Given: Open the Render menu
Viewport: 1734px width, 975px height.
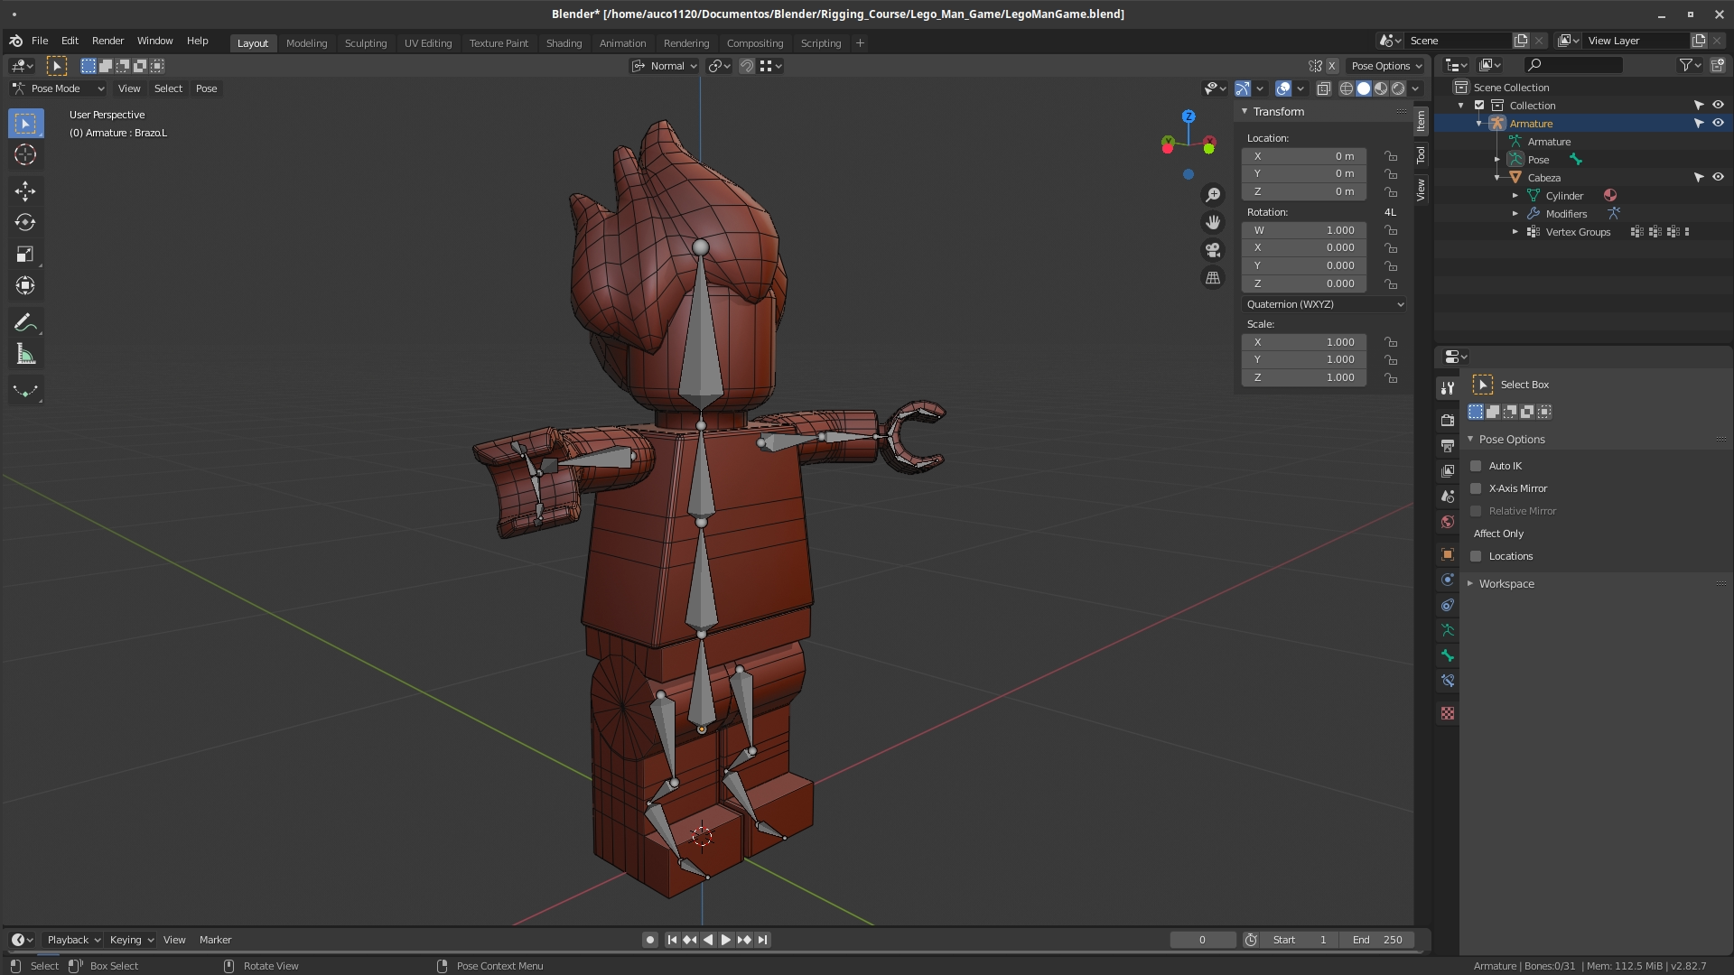Looking at the screenshot, I should point(107,41).
